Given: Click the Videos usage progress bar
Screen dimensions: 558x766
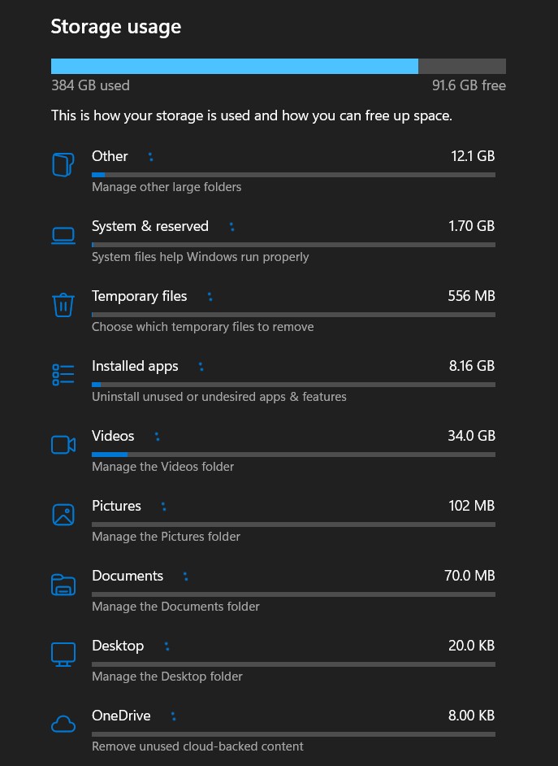Looking at the screenshot, I should click(x=293, y=455).
